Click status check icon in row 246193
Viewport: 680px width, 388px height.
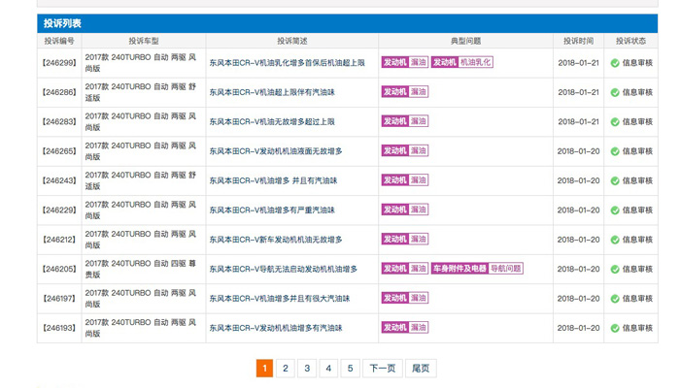pos(615,328)
